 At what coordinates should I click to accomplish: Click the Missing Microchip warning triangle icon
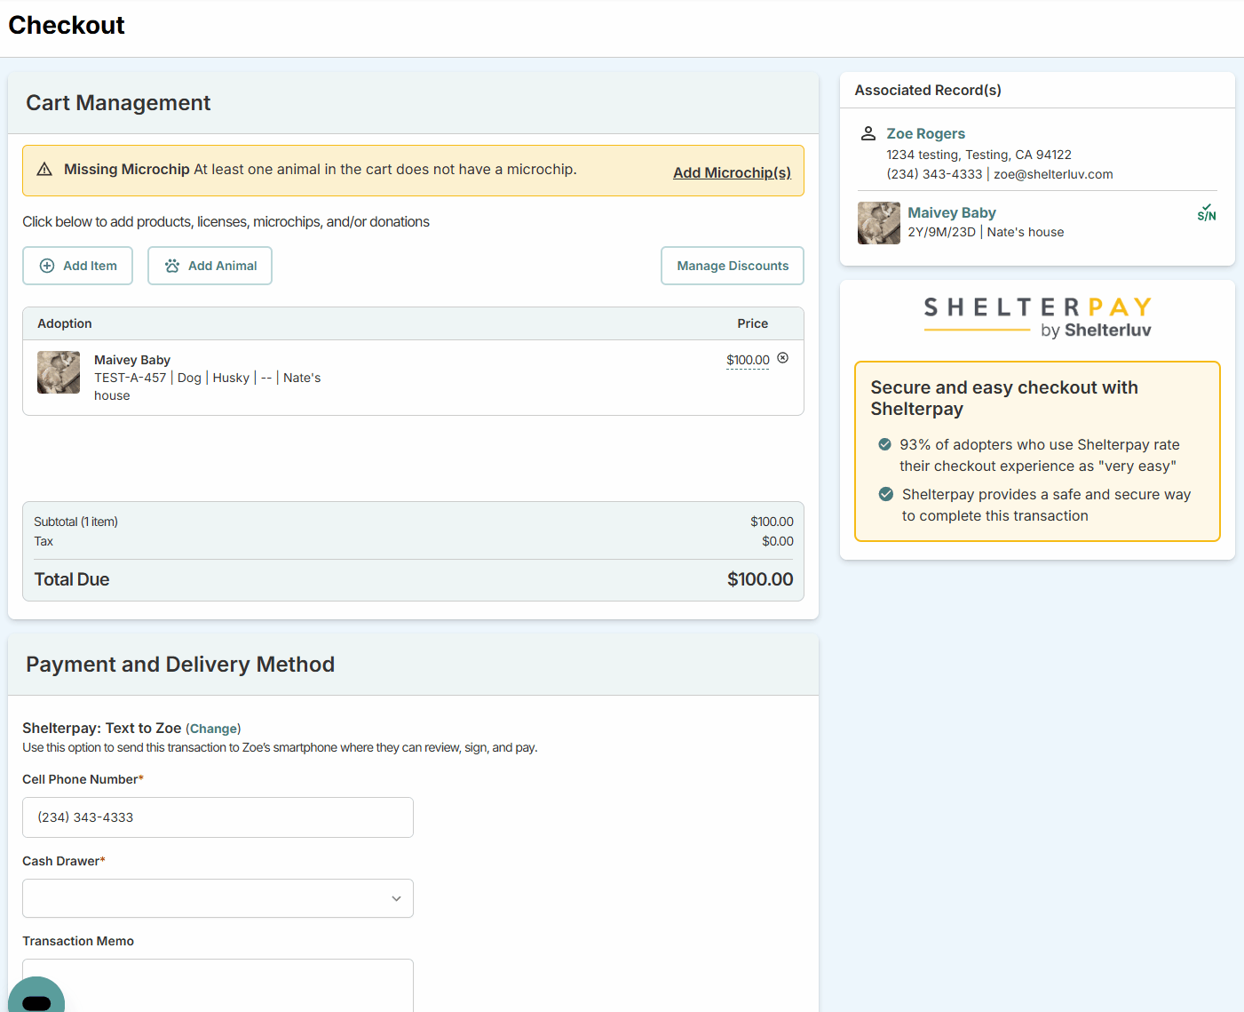point(44,170)
